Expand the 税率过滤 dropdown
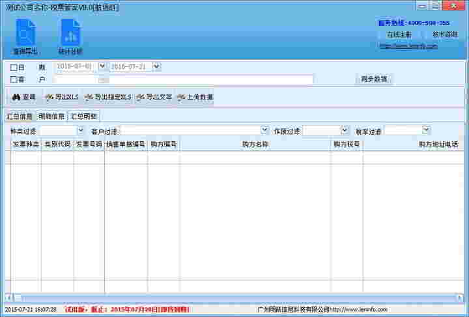Screen dimensions: 469x317 [x=426, y=130]
